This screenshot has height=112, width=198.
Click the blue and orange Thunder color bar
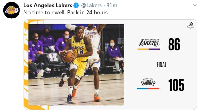148,88
